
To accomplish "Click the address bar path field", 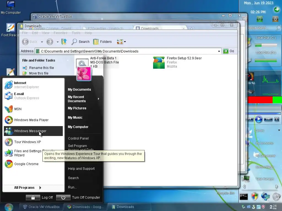I will [x=126, y=51].
